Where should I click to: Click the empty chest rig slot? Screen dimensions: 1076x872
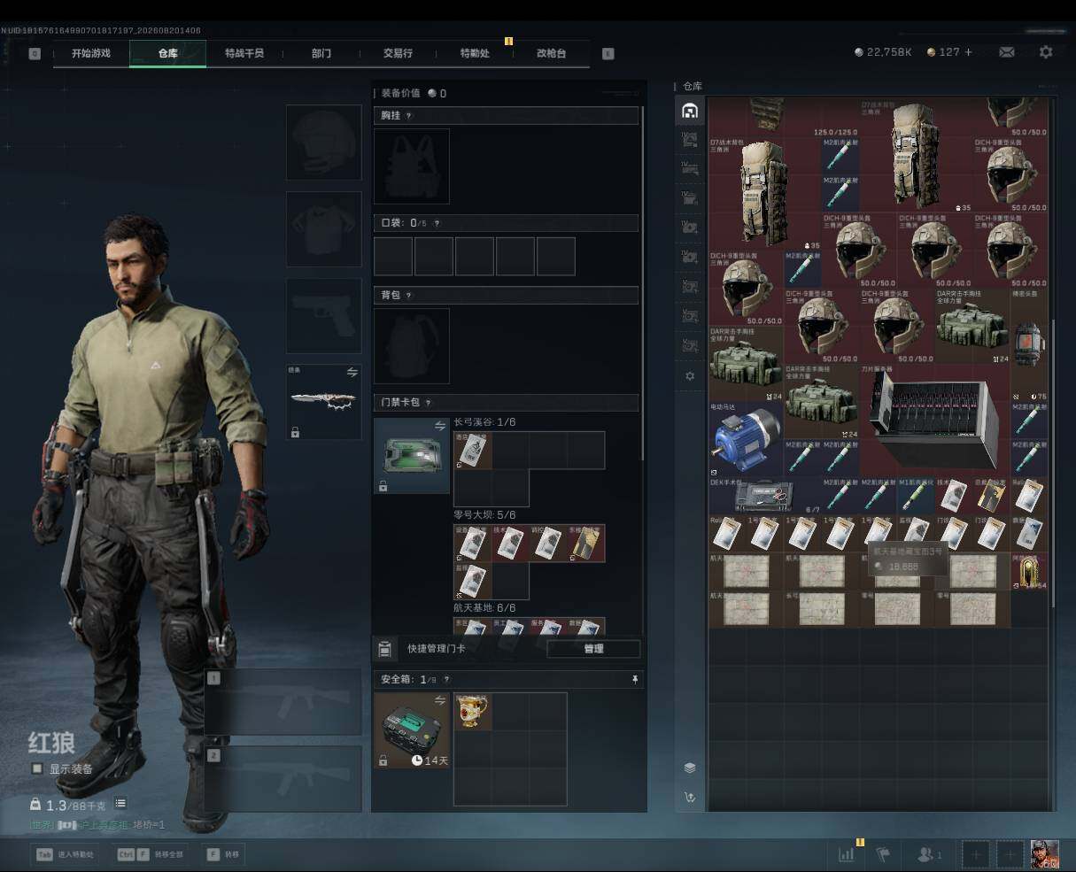coord(412,166)
